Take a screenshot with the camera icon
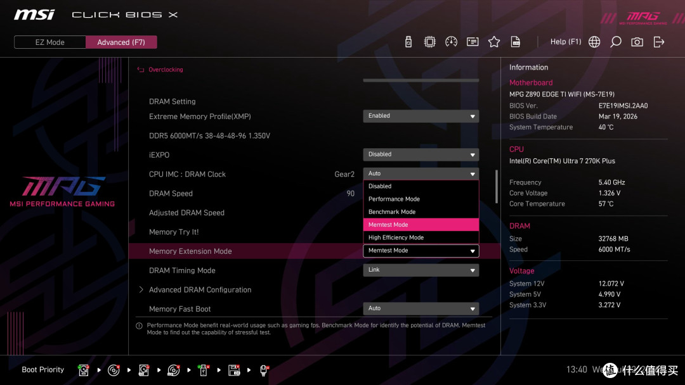Screen dimensions: 685x385 coord(637,42)
